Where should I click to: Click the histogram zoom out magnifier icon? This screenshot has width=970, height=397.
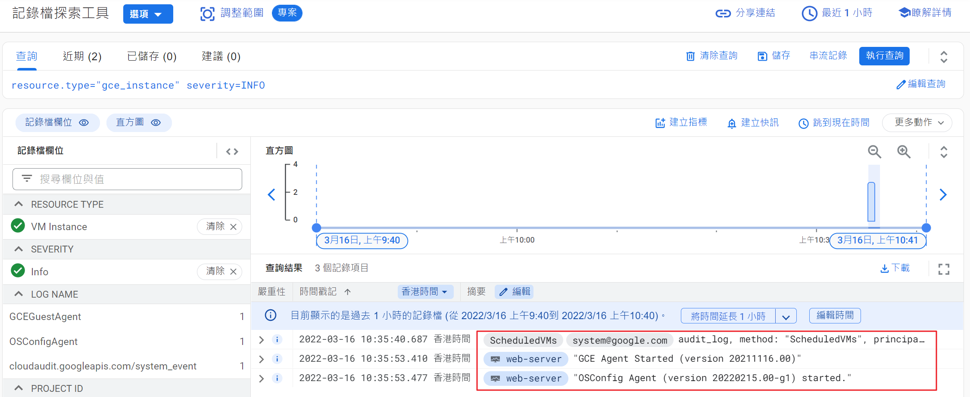point(874,151)
